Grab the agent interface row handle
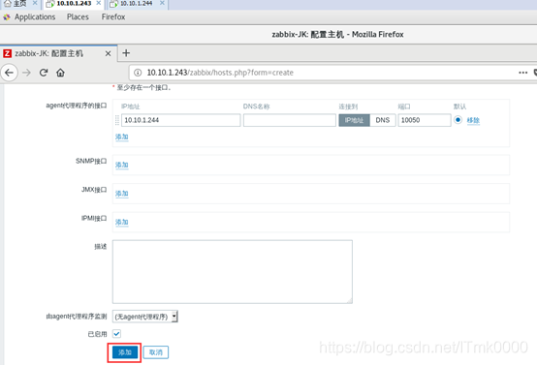The width and height of the screenshot is (537, 365). (x=117, y=120)
